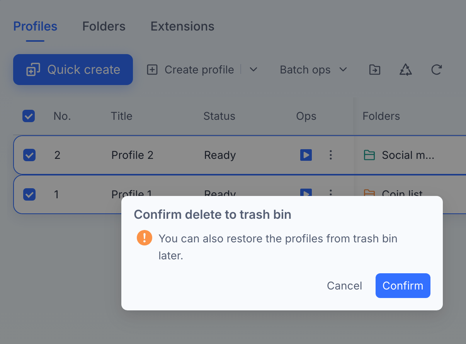This screenshot has width=466, height=344.
Task: Switch to the Extensions tab
Action: (x=182, y=26)
